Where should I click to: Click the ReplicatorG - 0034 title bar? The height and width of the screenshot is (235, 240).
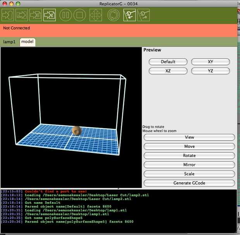click(x=118, y=4)
